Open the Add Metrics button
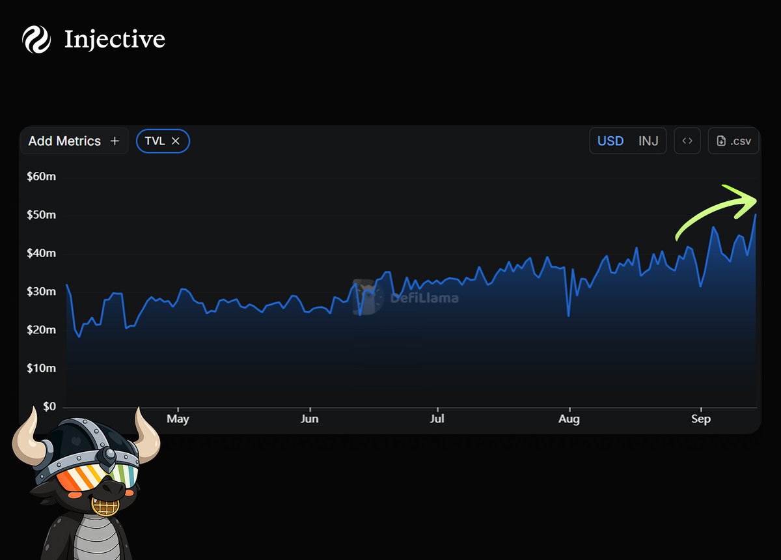Image resolution: width=781 pixels, height=560 pixels. [74, 141]
